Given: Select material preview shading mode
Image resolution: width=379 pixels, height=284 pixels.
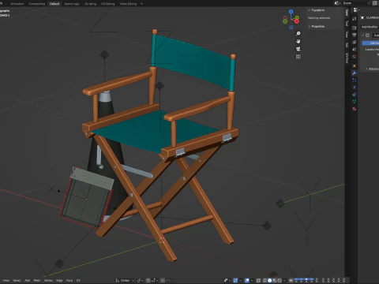Looking at the screenshot, I should 275,280.
